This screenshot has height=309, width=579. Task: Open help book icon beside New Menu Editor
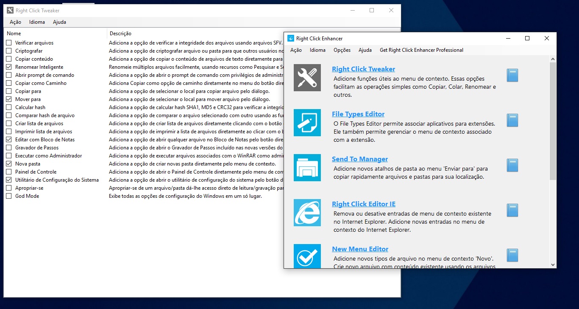pyautogui.click(x=512, y=255)
